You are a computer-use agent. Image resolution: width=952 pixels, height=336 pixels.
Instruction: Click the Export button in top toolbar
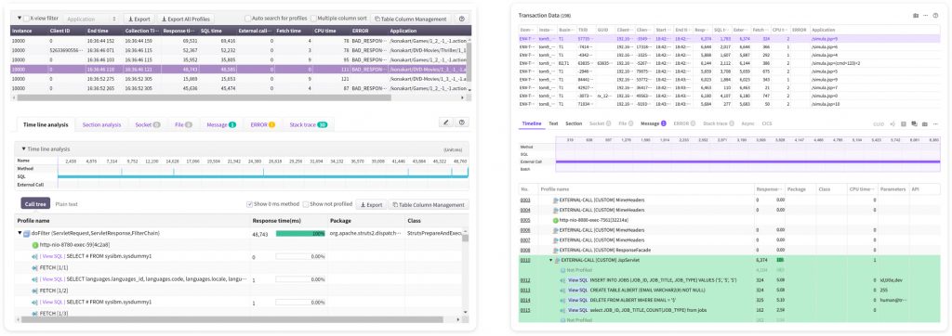[x=139, y=19]
